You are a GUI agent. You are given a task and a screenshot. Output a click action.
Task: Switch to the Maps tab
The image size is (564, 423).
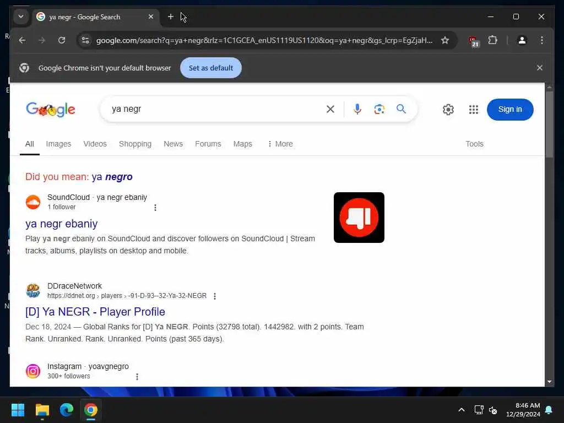pyautogui.click(x=243, y=144)
